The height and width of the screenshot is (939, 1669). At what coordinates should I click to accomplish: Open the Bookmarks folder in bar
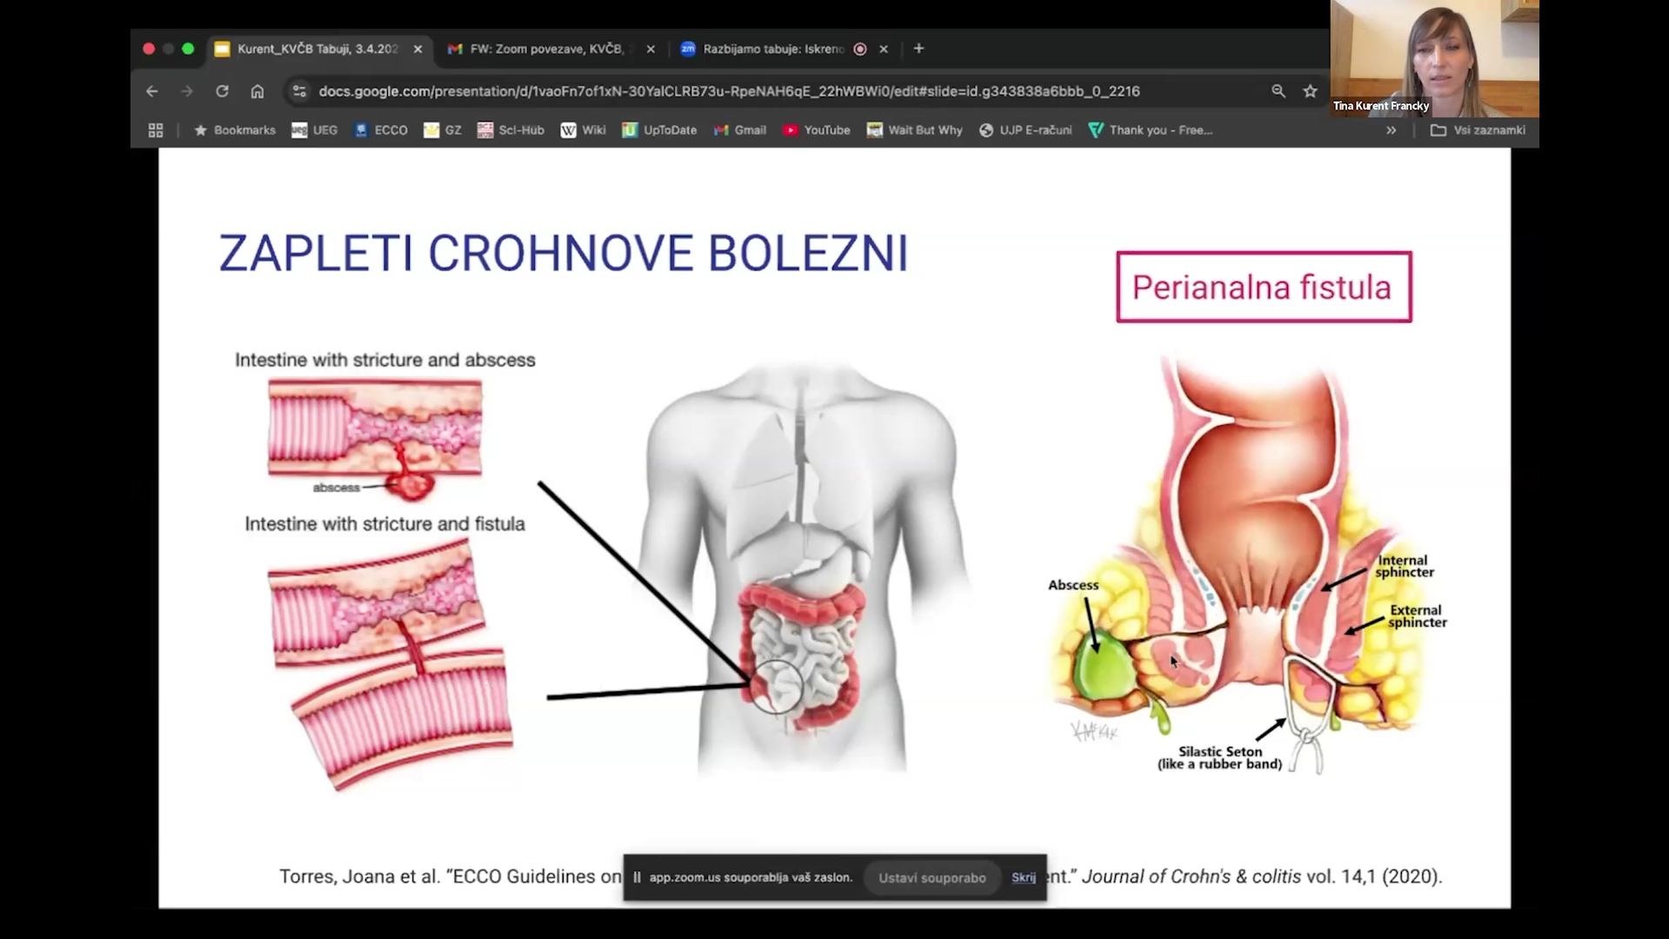pos(234,130)
